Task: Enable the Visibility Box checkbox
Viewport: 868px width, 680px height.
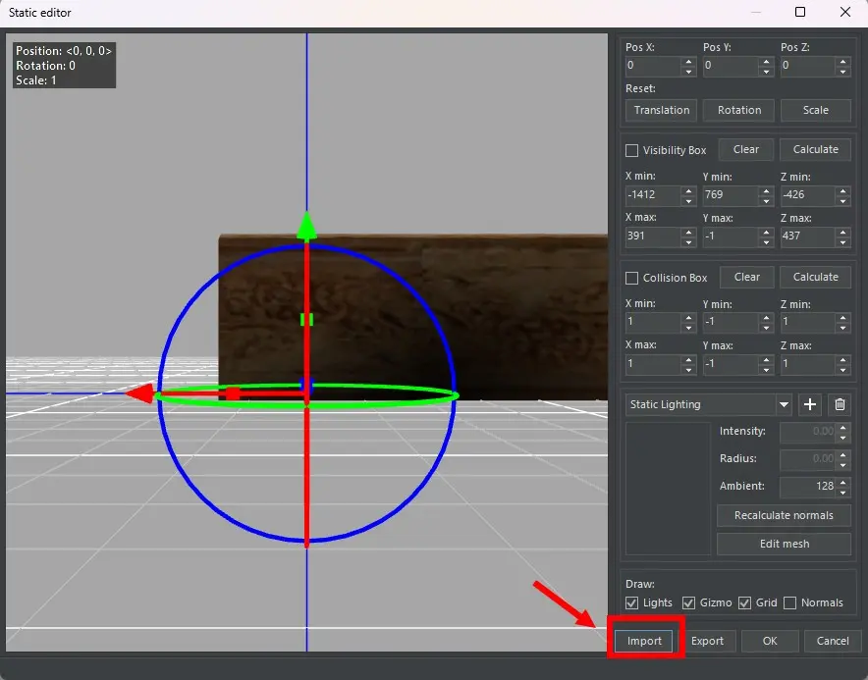Action: click(632, 150)
